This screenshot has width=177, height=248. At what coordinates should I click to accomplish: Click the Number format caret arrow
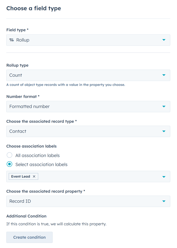click(164, 107)
